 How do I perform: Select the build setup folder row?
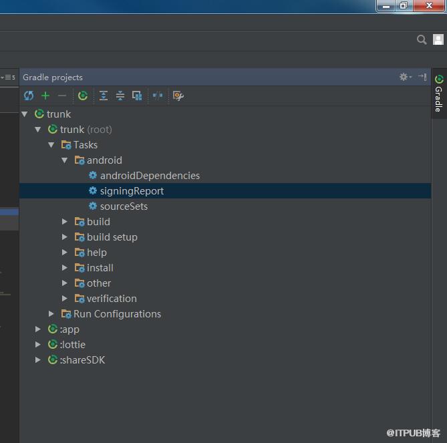225,237
